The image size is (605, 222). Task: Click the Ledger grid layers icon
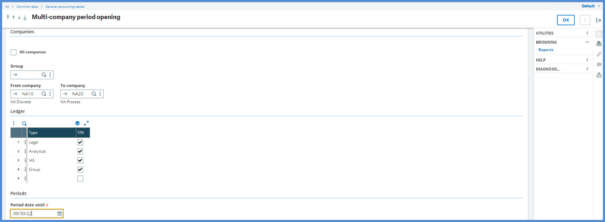(x=77, y=123)
